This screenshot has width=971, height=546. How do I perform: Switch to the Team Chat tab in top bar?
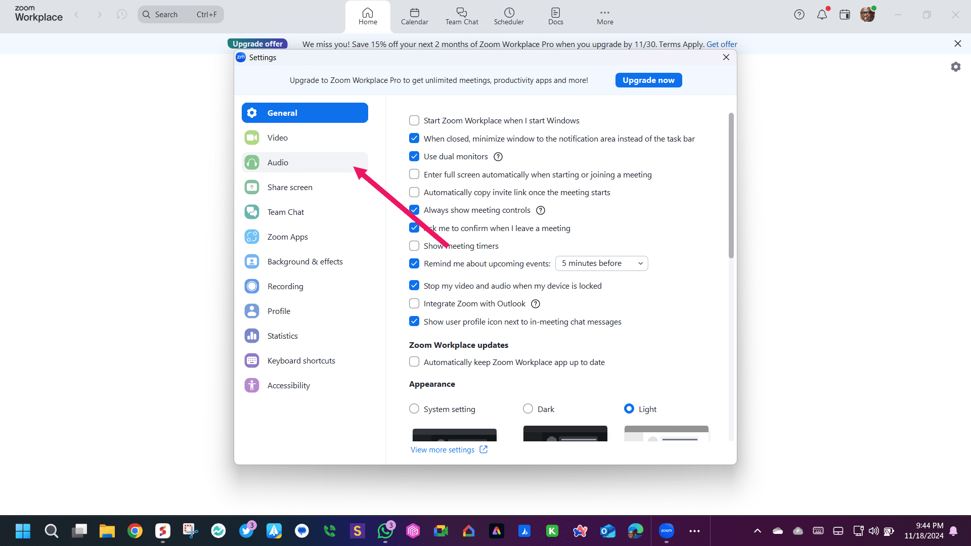click(x=462, y=17)
